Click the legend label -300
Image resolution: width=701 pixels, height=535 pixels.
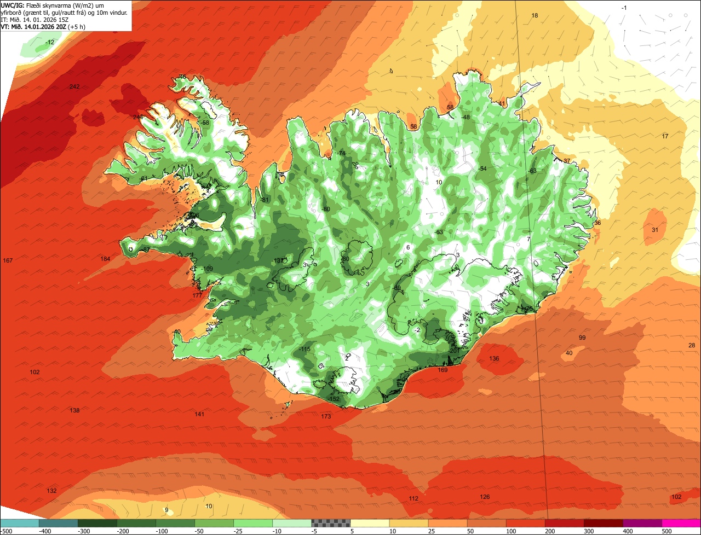pyautogui.click(x=84, y=531)
